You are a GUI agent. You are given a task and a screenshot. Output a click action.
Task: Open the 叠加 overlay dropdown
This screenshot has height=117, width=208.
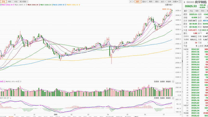coord(145,2)
